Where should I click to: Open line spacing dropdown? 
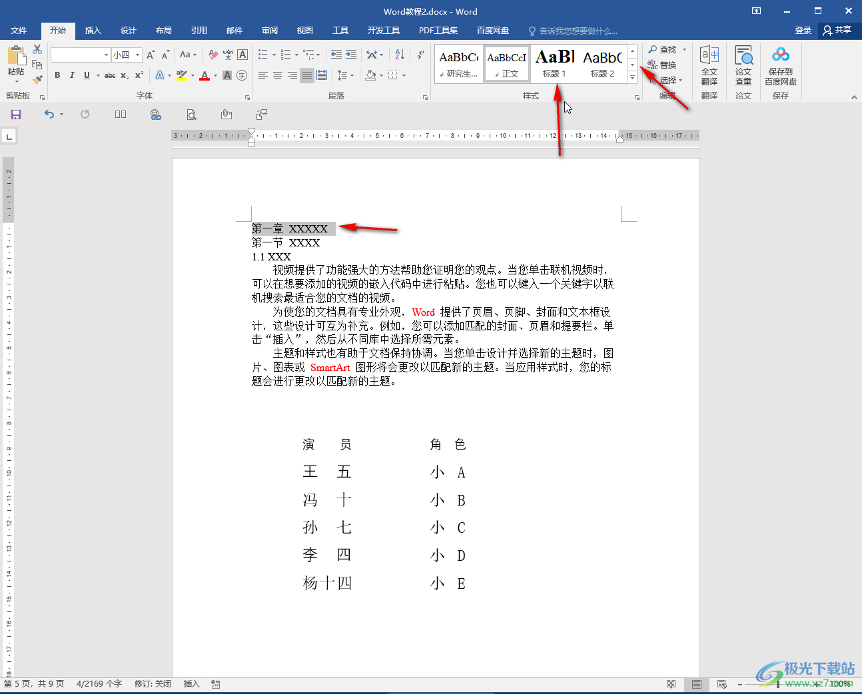click(345, 75)
